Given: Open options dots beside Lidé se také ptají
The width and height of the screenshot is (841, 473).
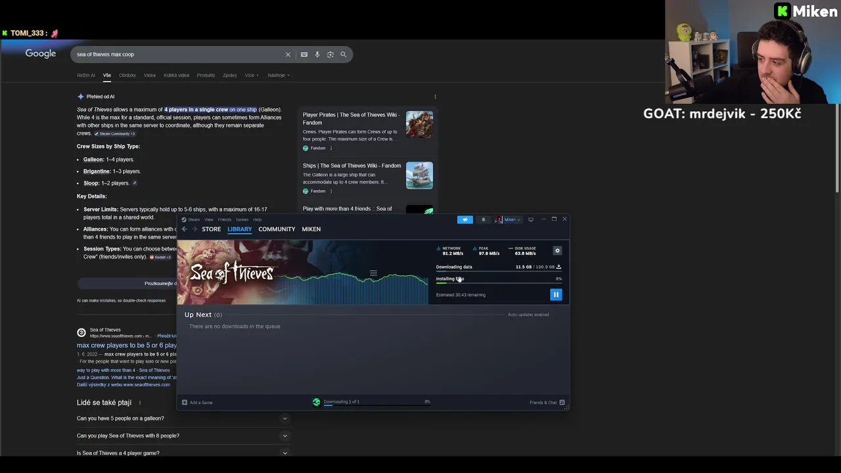Looking at the screenshot, I should tap(139, 403).
